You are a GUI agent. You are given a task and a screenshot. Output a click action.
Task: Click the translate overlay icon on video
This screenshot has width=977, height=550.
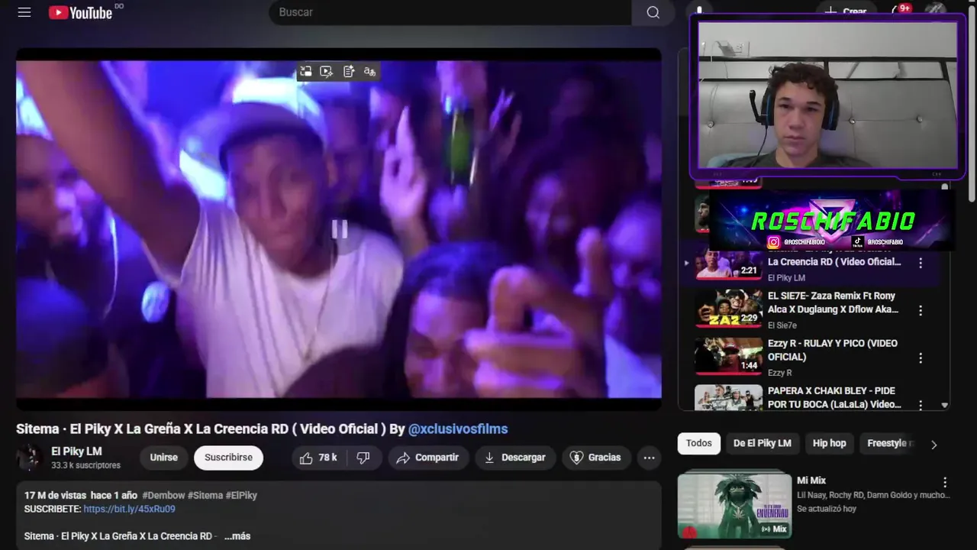tap(370, 71)
